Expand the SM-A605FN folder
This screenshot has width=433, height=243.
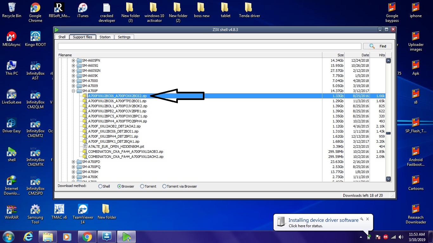click(x=74, y=60)
